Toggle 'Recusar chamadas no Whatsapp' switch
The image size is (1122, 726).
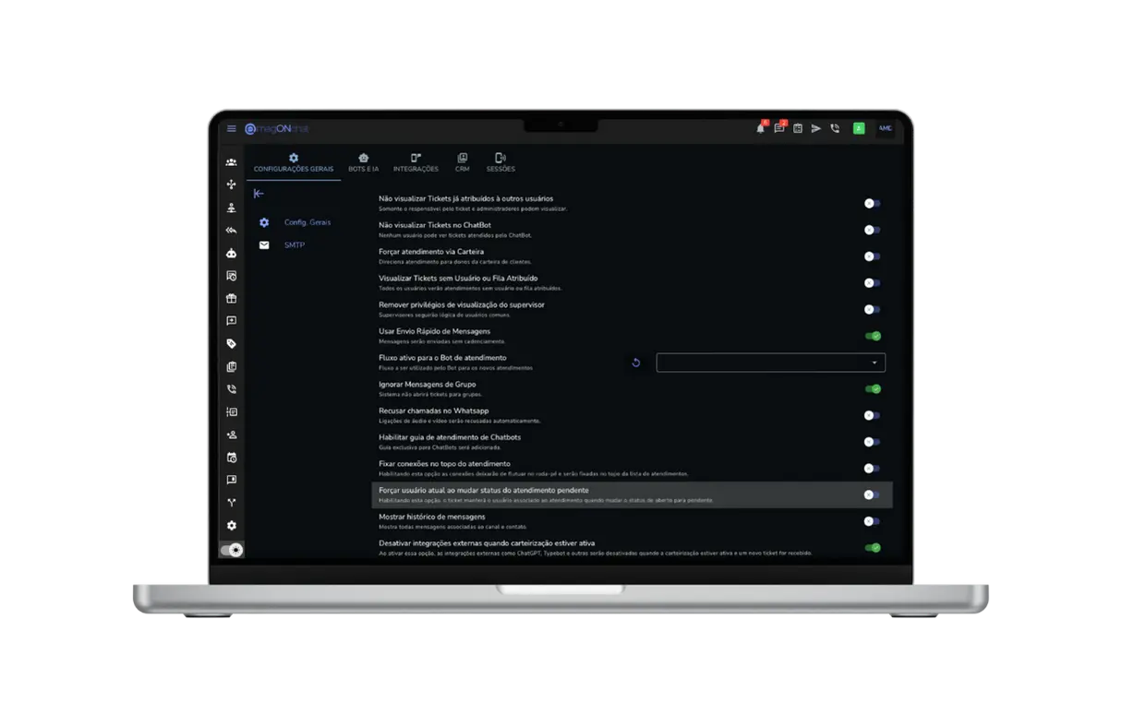872,415
